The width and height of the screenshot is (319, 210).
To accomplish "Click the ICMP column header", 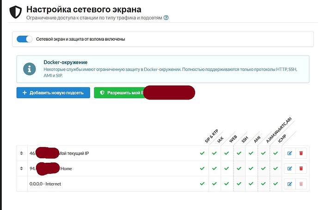I will click(x=282, y=138).
